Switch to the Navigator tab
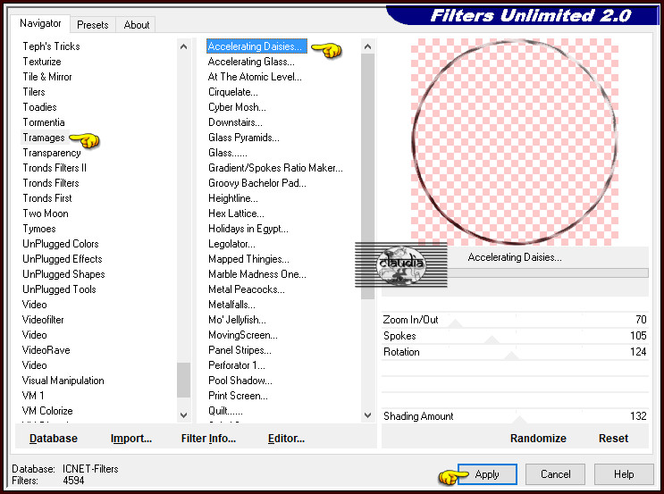 point(40,24)
